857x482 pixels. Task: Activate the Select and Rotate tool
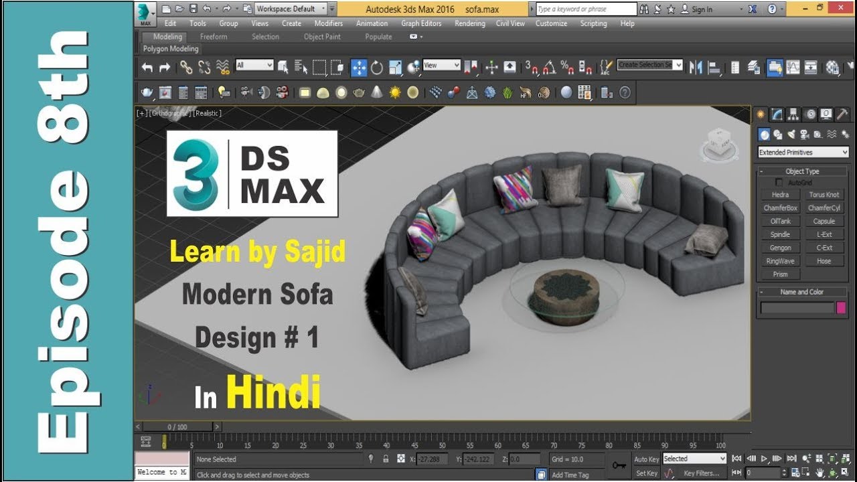377,67
